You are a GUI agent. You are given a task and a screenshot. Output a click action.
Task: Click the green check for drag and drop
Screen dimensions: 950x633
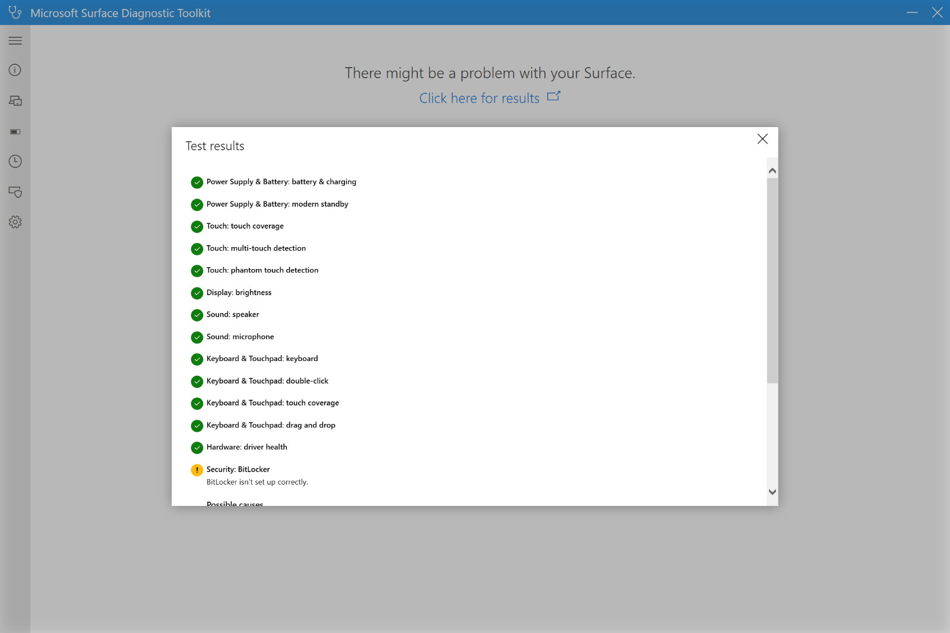(x=197, y=426)
